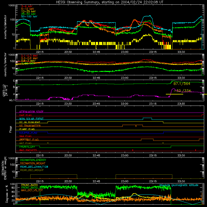Click the -33/334 position annotation
The image size is (207, 207).
point(182,91)
